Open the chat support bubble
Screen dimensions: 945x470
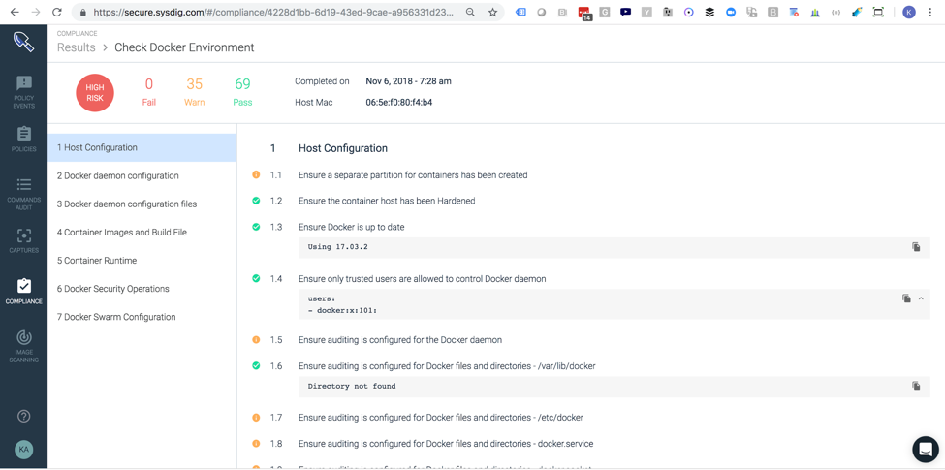tap(925, 449)
